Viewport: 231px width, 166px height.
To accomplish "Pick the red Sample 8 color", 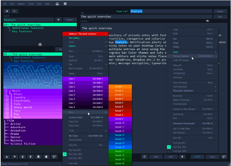I will tap(120, 115).
